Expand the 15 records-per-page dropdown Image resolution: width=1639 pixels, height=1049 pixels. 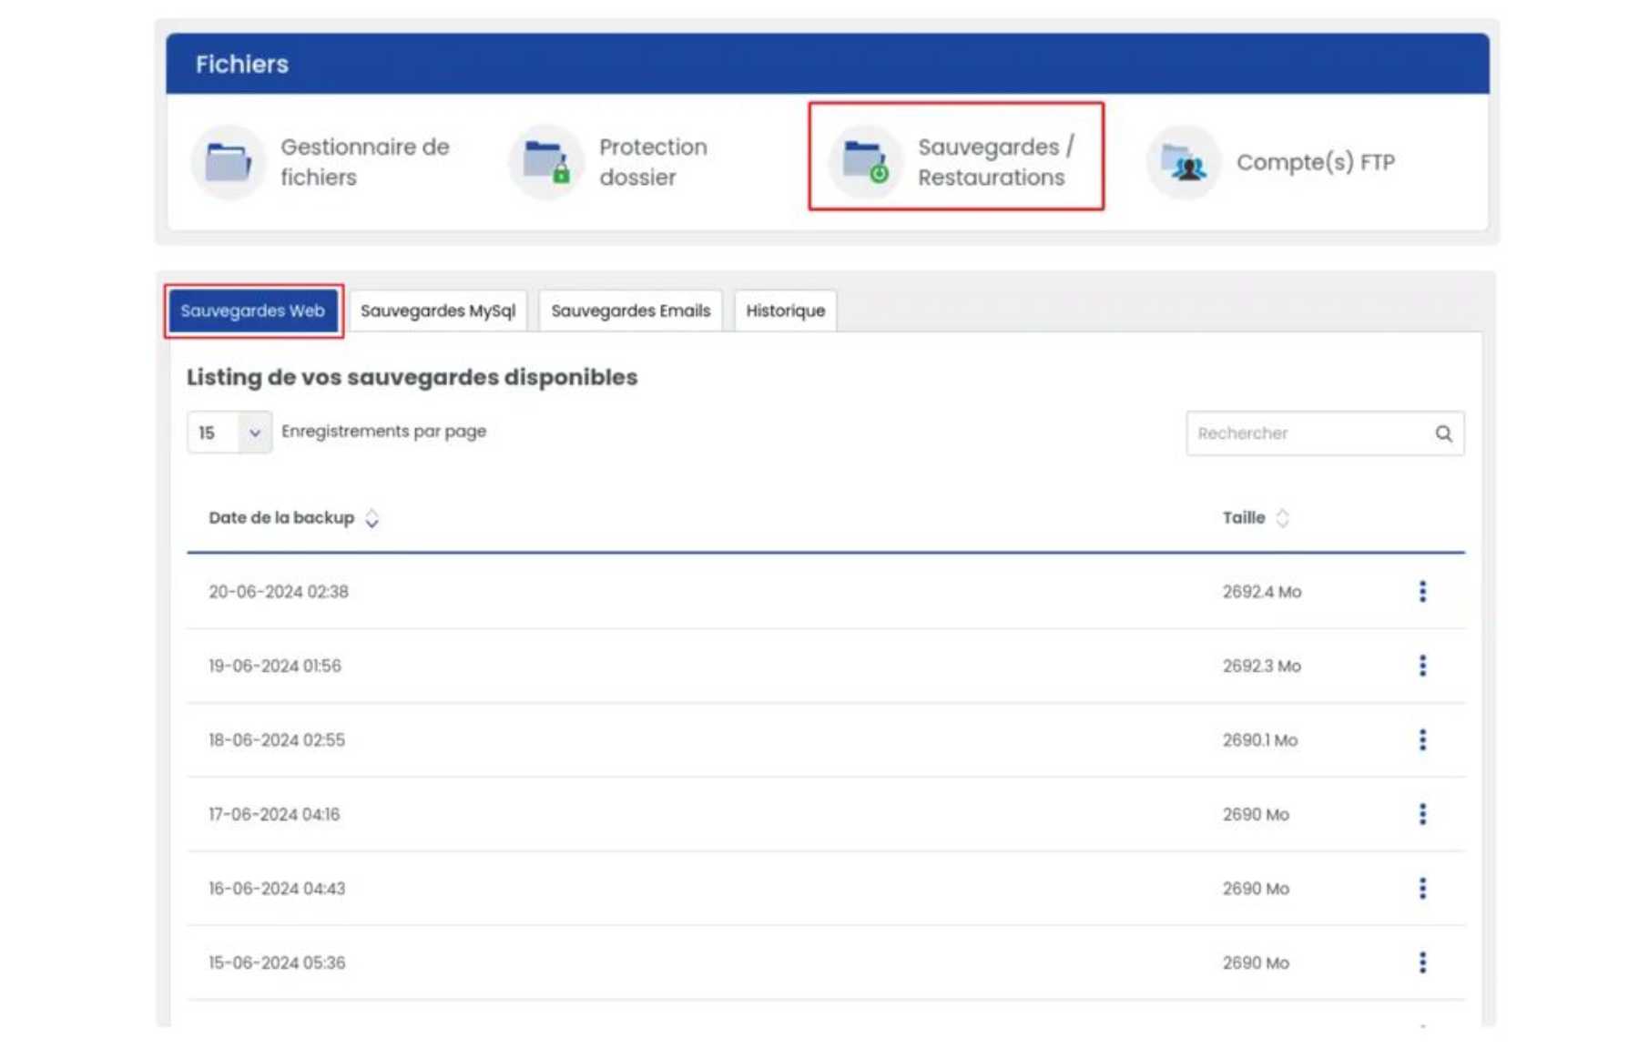tap(229, 433)
